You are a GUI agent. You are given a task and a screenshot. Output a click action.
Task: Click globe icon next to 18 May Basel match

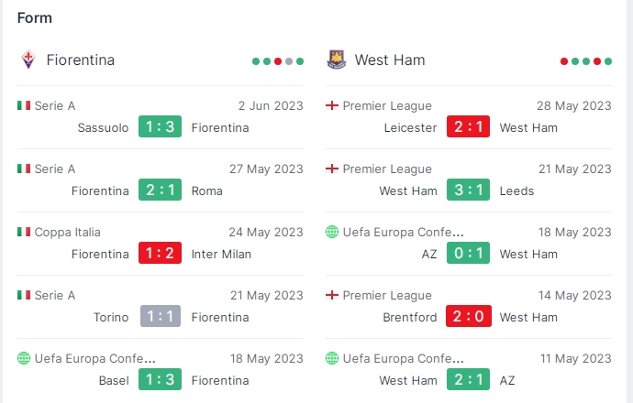24,358
